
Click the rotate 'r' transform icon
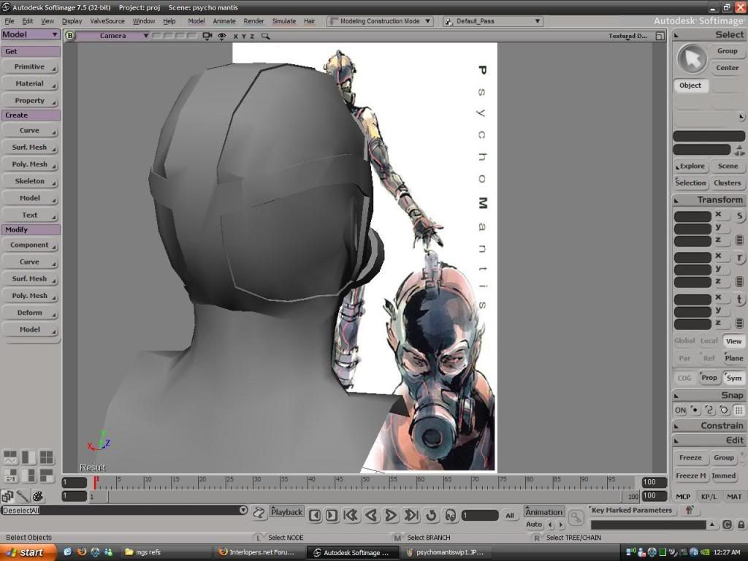739,258
